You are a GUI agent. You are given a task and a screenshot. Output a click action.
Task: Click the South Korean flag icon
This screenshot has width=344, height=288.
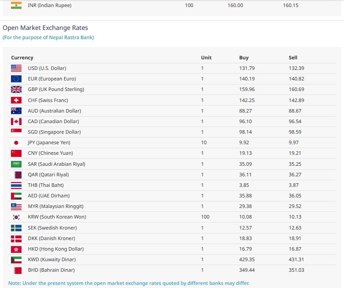tap(16, 217)
